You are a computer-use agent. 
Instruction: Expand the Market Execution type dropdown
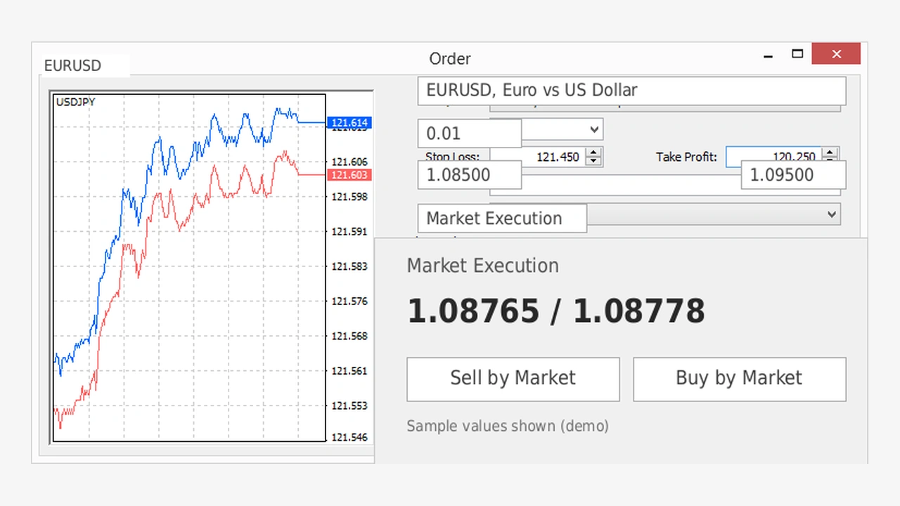[832, 214]
